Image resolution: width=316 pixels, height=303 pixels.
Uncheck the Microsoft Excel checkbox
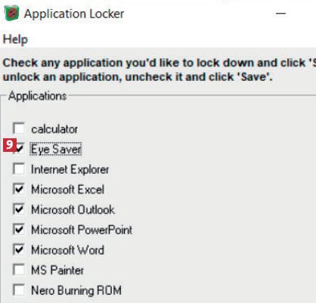pos(19,189)
